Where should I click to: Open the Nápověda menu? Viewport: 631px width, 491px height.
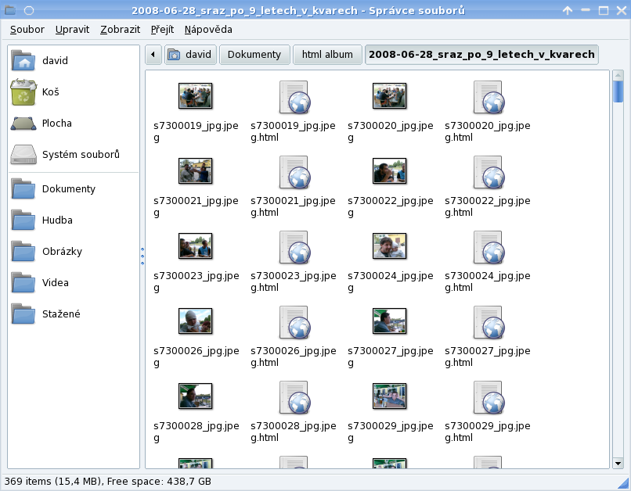(208, 30)
